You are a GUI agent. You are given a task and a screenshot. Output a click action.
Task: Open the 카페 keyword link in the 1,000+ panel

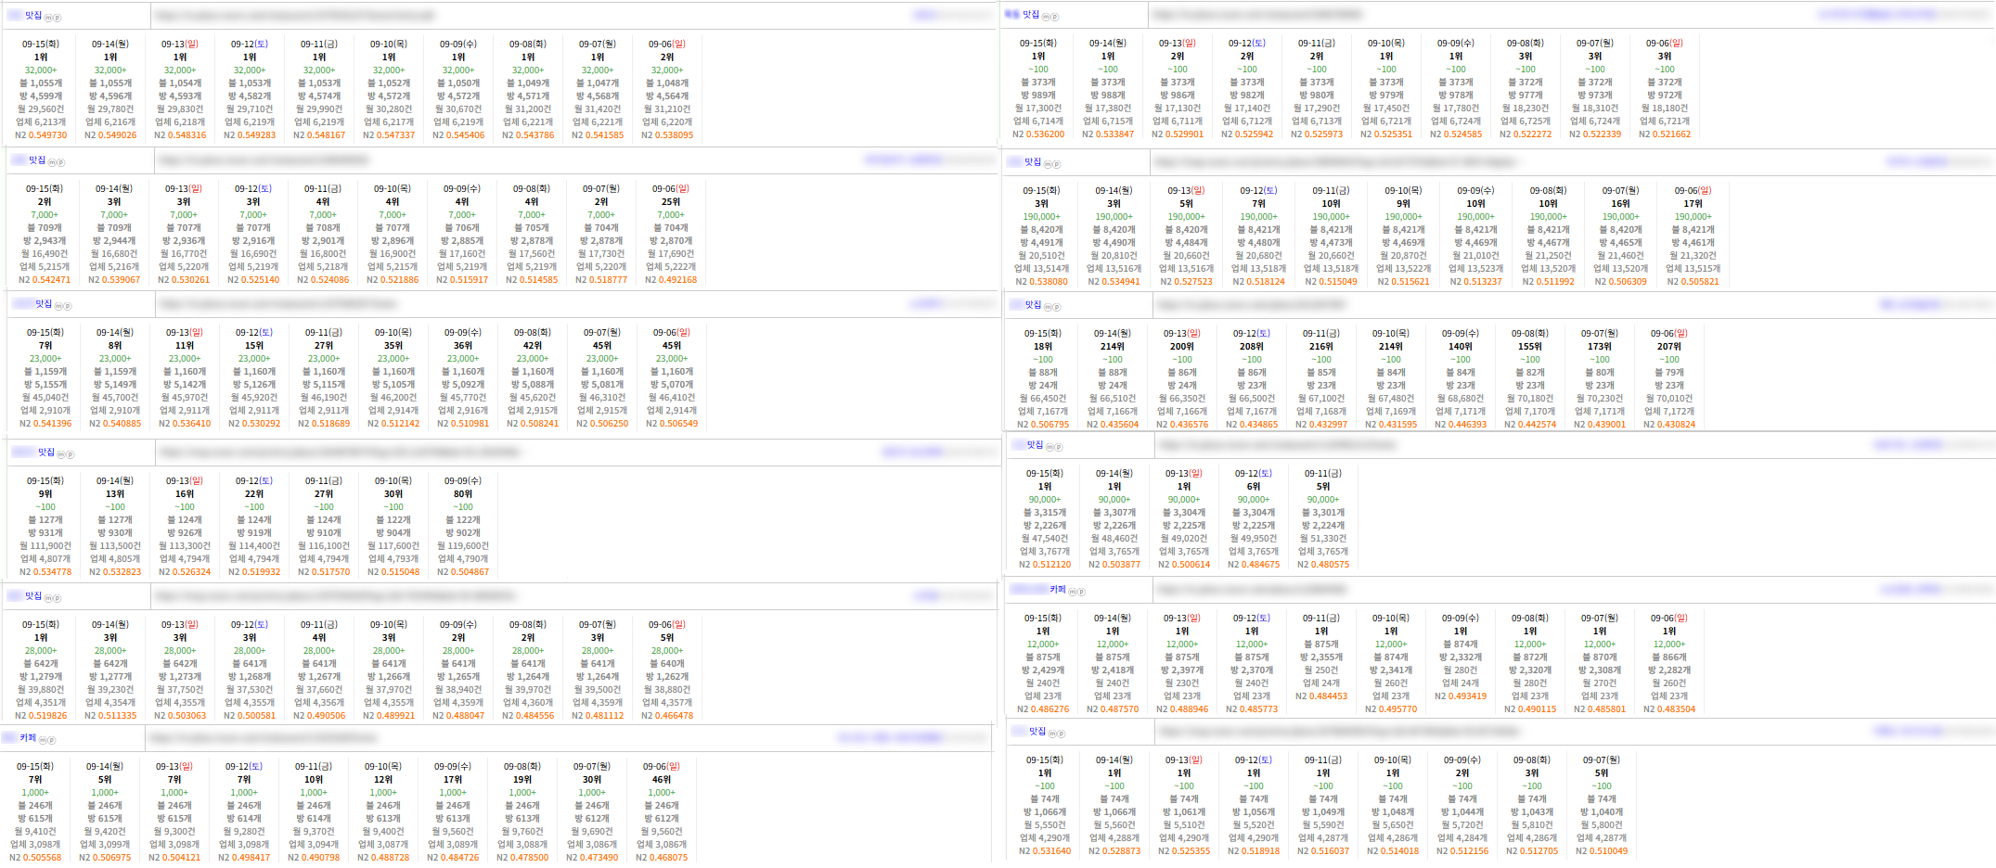[28, 738]
